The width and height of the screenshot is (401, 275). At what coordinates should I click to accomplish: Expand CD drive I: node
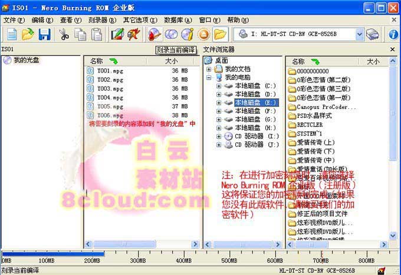tap(219, 137)
